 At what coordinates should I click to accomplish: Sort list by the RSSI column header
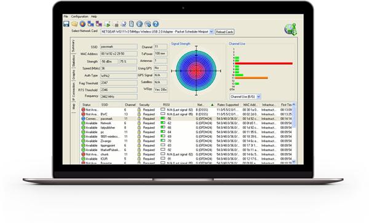166,105
